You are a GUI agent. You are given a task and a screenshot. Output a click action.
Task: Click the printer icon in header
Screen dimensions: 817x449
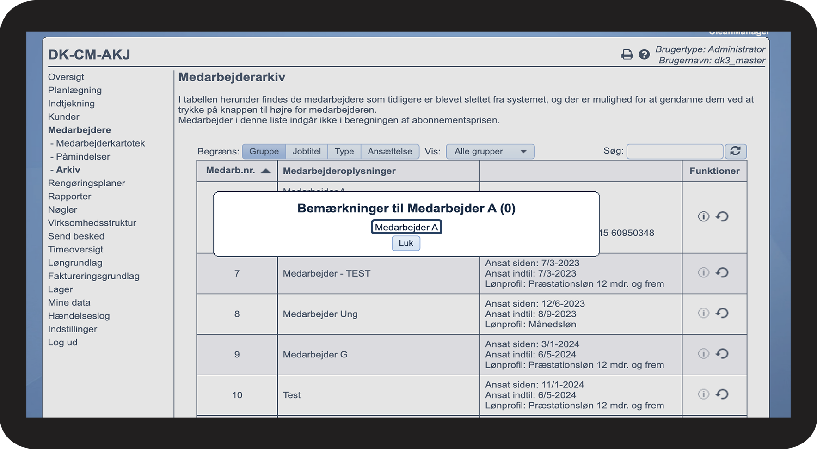point(627,55)
